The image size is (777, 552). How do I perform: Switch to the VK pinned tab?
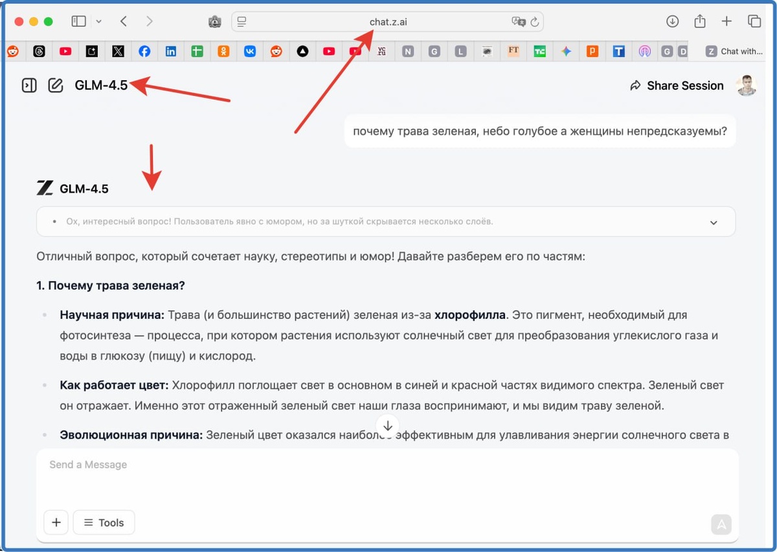(x=250, y=51)
